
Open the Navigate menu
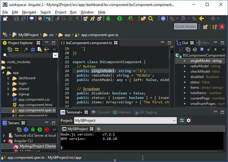point(29,12)
